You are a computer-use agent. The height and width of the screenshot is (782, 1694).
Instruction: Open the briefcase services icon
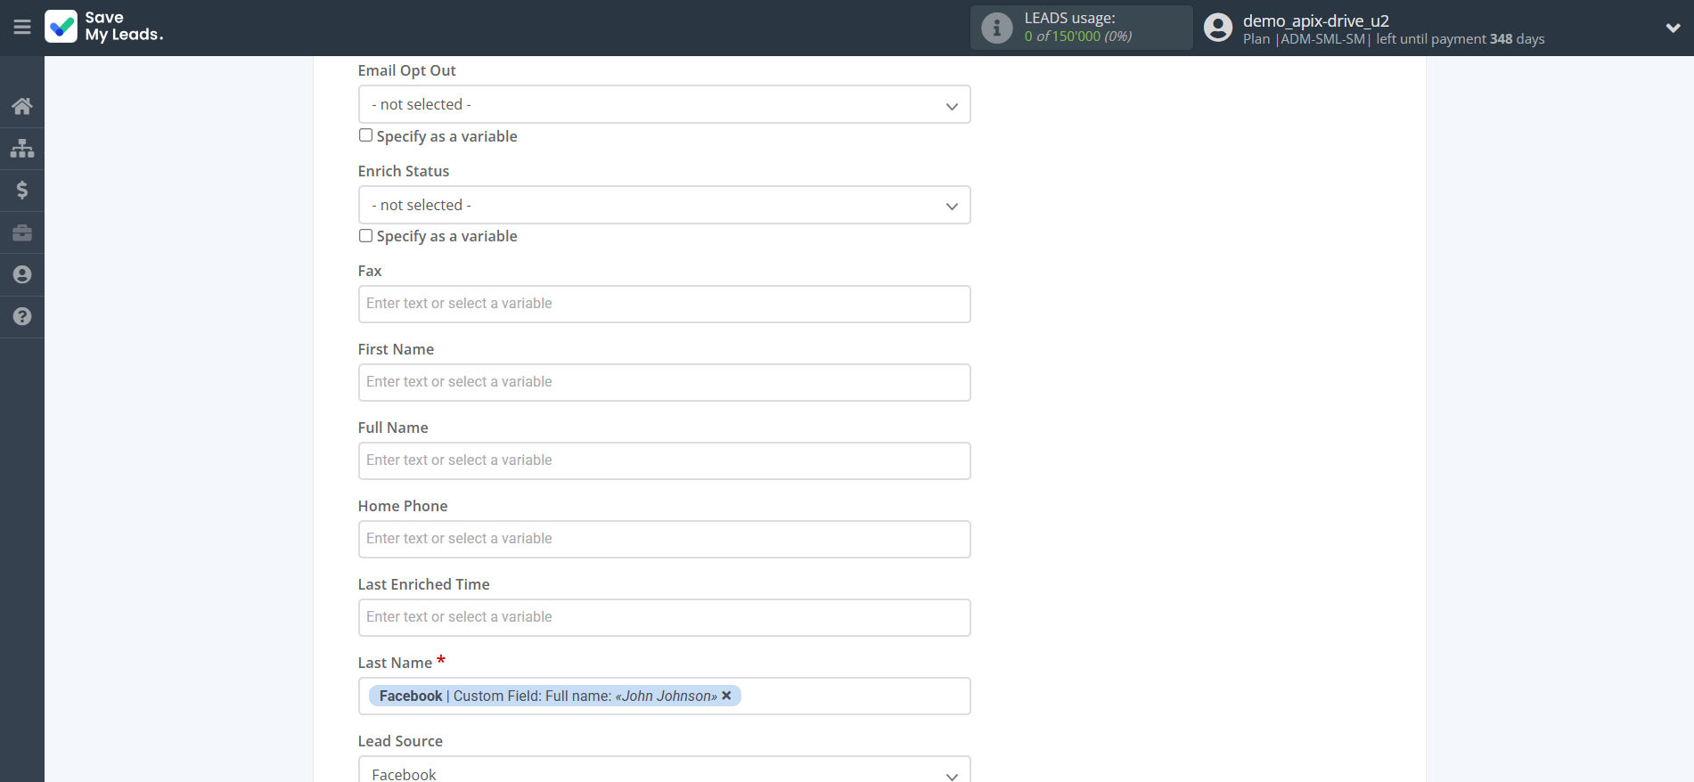click(x=22, y=232)
